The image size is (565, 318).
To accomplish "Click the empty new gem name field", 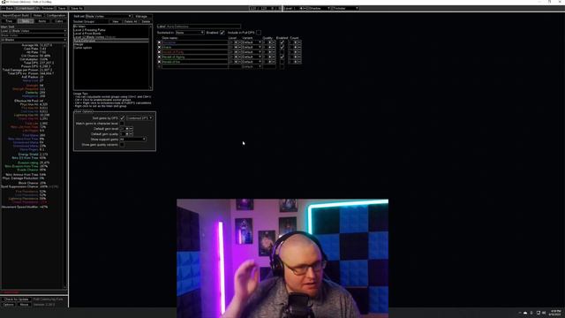I will tap(194, 67).
